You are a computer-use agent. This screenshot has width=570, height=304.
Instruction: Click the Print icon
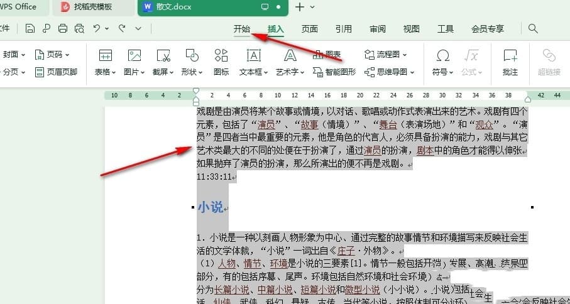coord(63,28)
